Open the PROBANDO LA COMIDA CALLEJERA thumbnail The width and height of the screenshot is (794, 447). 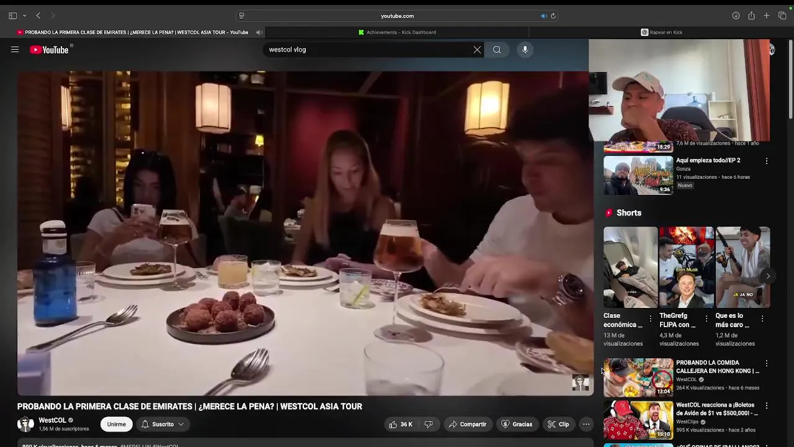(x=638, y=377)
